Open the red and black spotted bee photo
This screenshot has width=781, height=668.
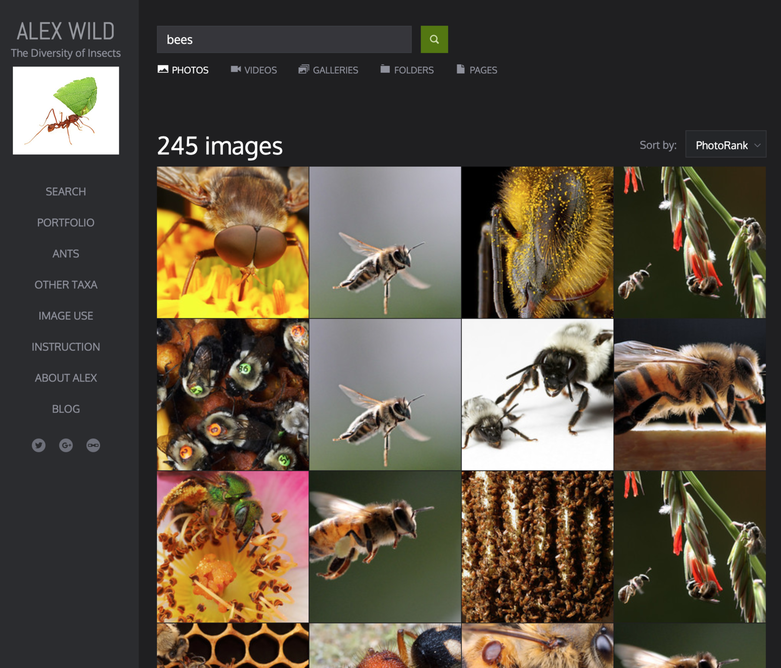point(385,646)
